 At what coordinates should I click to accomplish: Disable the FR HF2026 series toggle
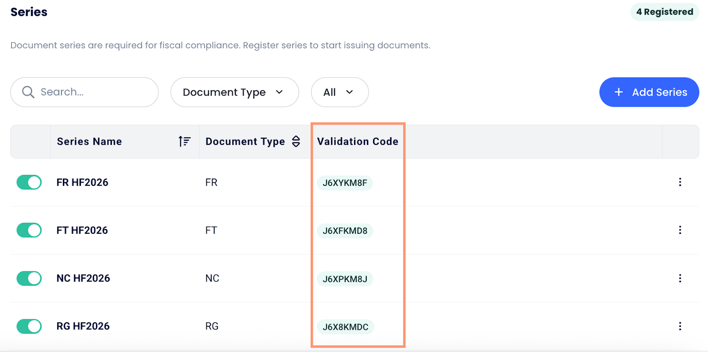29,182
